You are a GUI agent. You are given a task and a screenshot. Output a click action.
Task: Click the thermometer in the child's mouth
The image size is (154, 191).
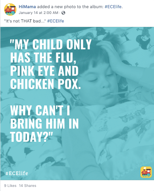tap(120, 93)
